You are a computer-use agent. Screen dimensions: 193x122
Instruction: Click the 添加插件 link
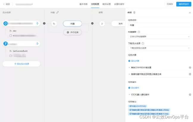click(x=134, y=88)
